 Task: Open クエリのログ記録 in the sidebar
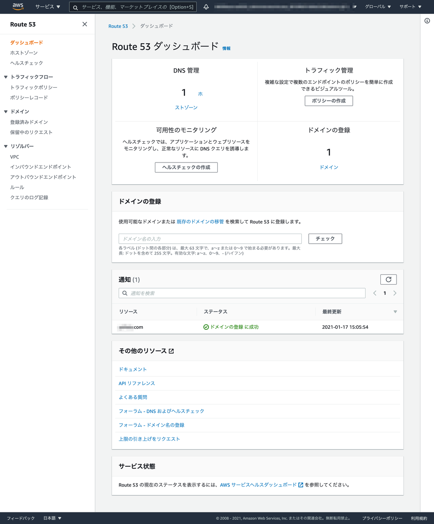coord(29,197)
